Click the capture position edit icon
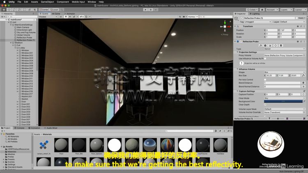 (276, 46)
